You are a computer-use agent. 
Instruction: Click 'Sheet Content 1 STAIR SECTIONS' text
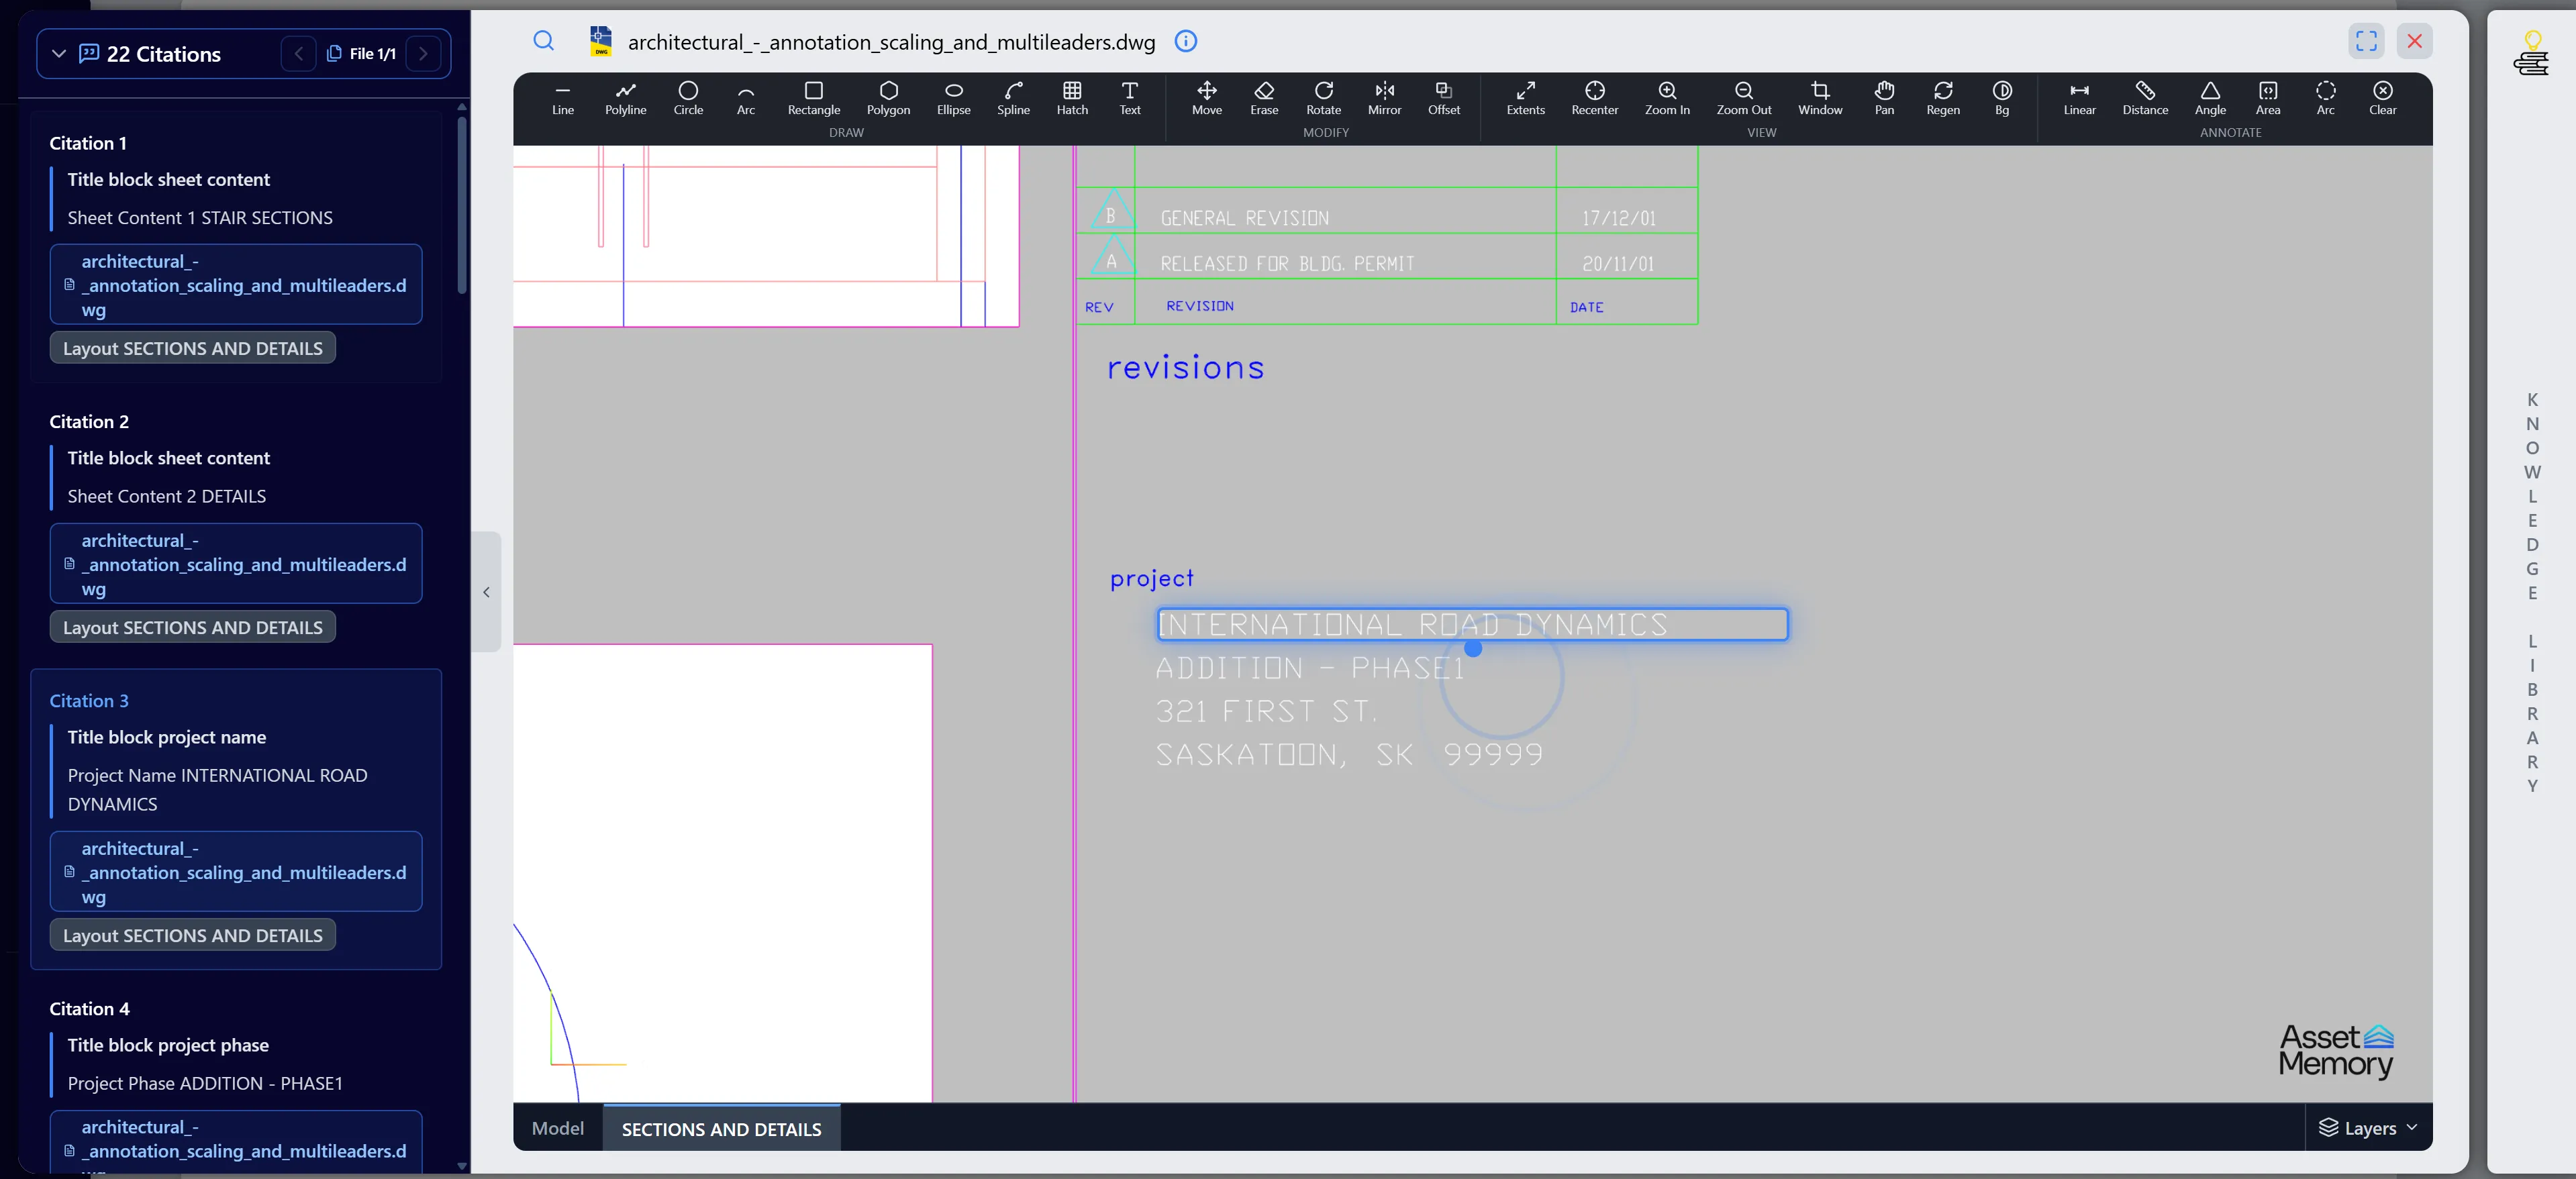point(200,218)
